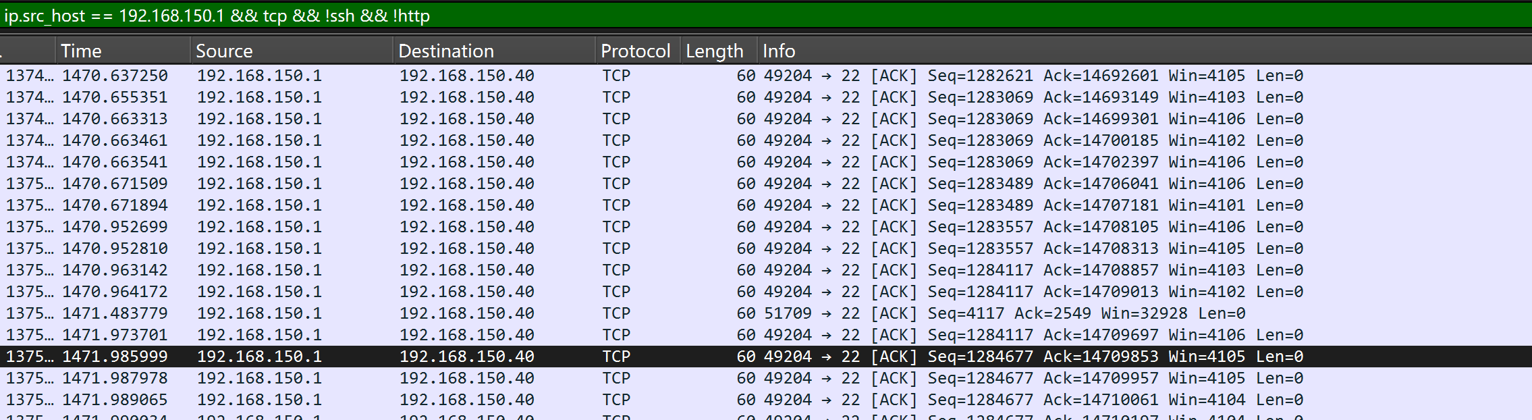Viewport: 1532px width, 420px height.
Task: Select packet at time 1470.637250
Action: [x=766, y=76]
